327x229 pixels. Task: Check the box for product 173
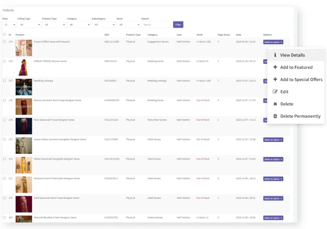tap(4, 139)
